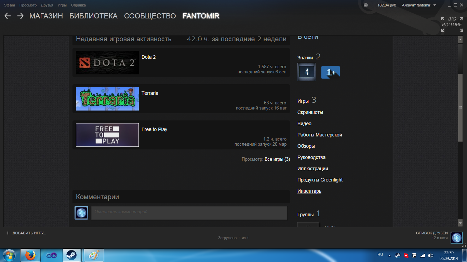The image size is (467, 262).
Task: Open СПИСОК ДРУЗЕЙ
Action: point(432,233)
